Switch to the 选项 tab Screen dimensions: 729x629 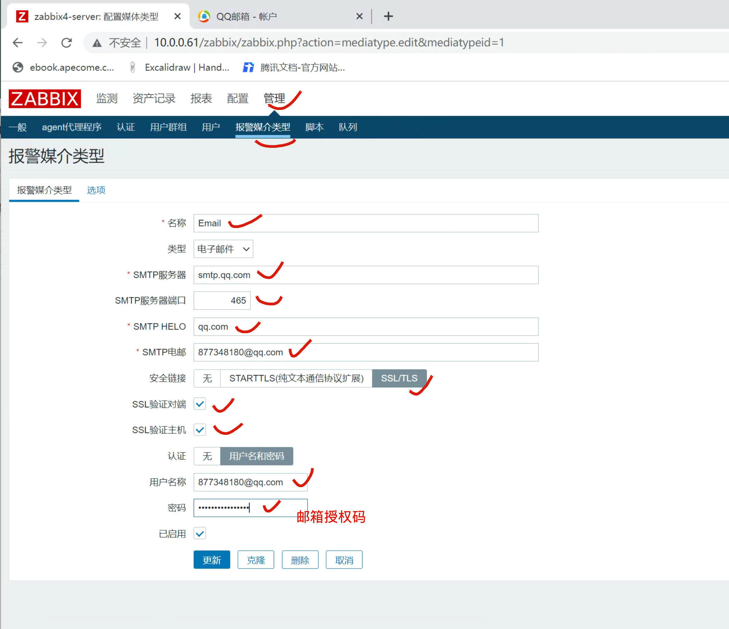coord(96,190)
